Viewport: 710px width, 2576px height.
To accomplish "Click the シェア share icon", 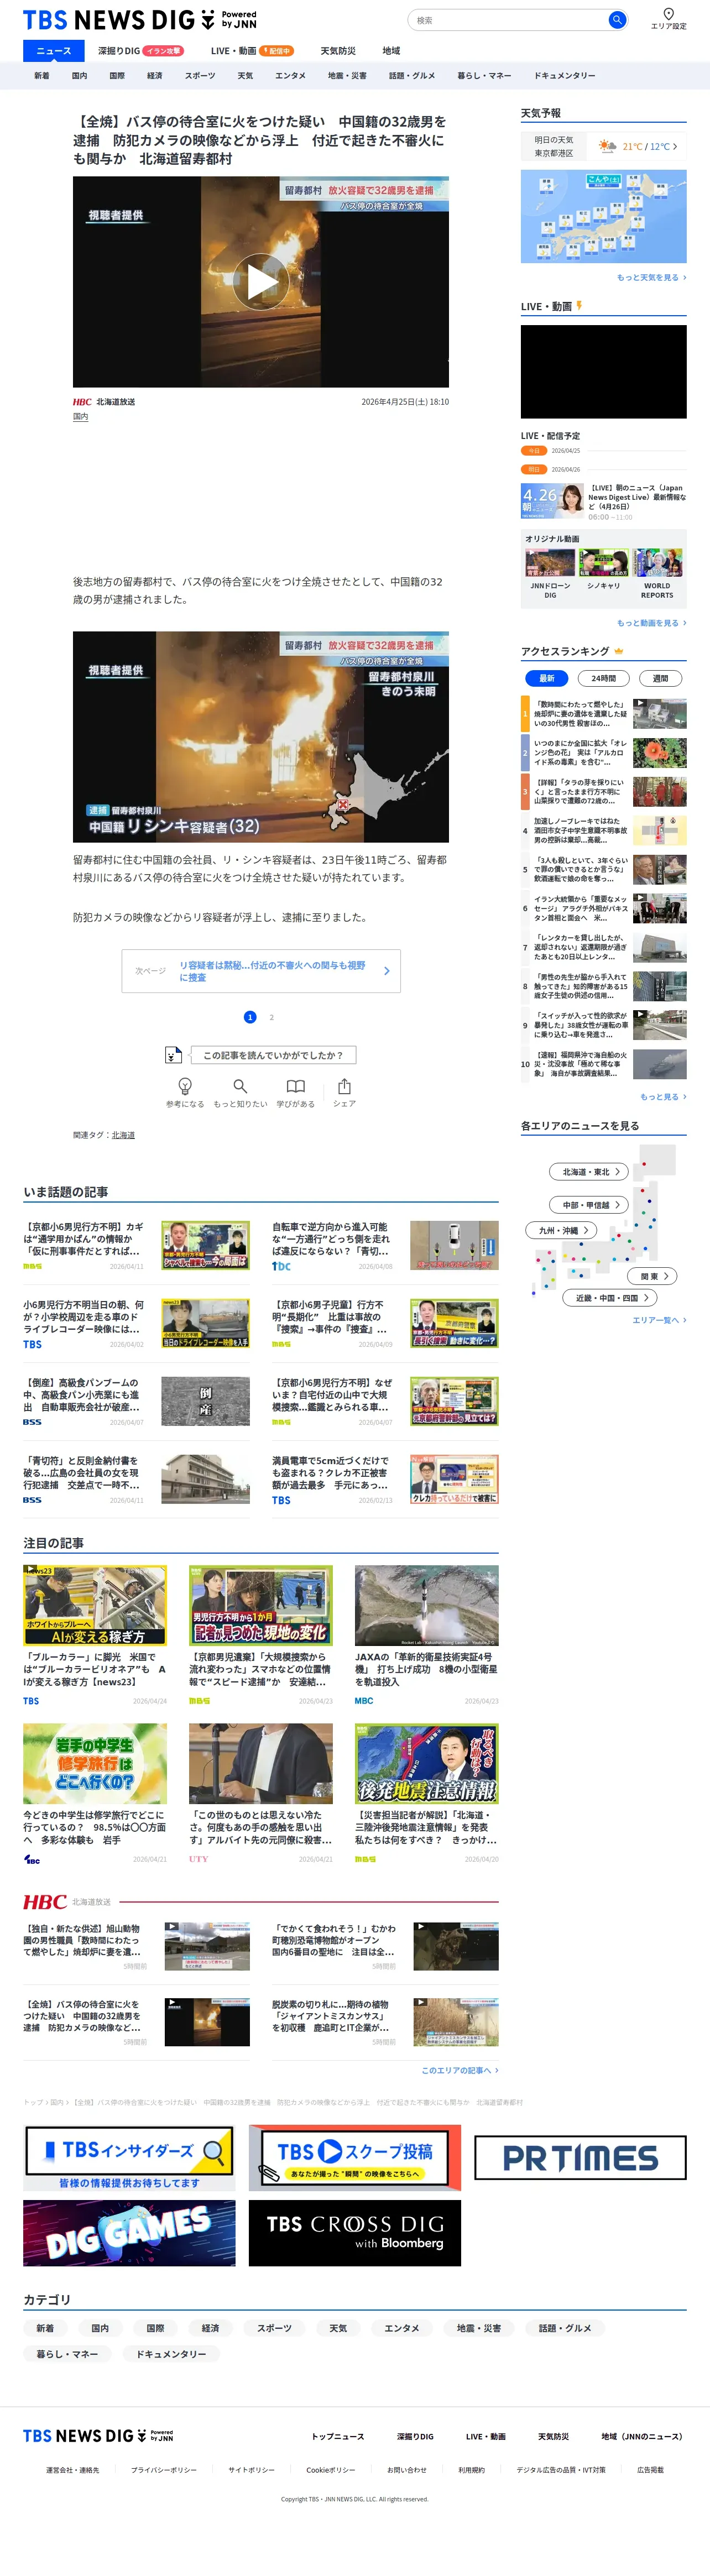I will coord(344,1086).
